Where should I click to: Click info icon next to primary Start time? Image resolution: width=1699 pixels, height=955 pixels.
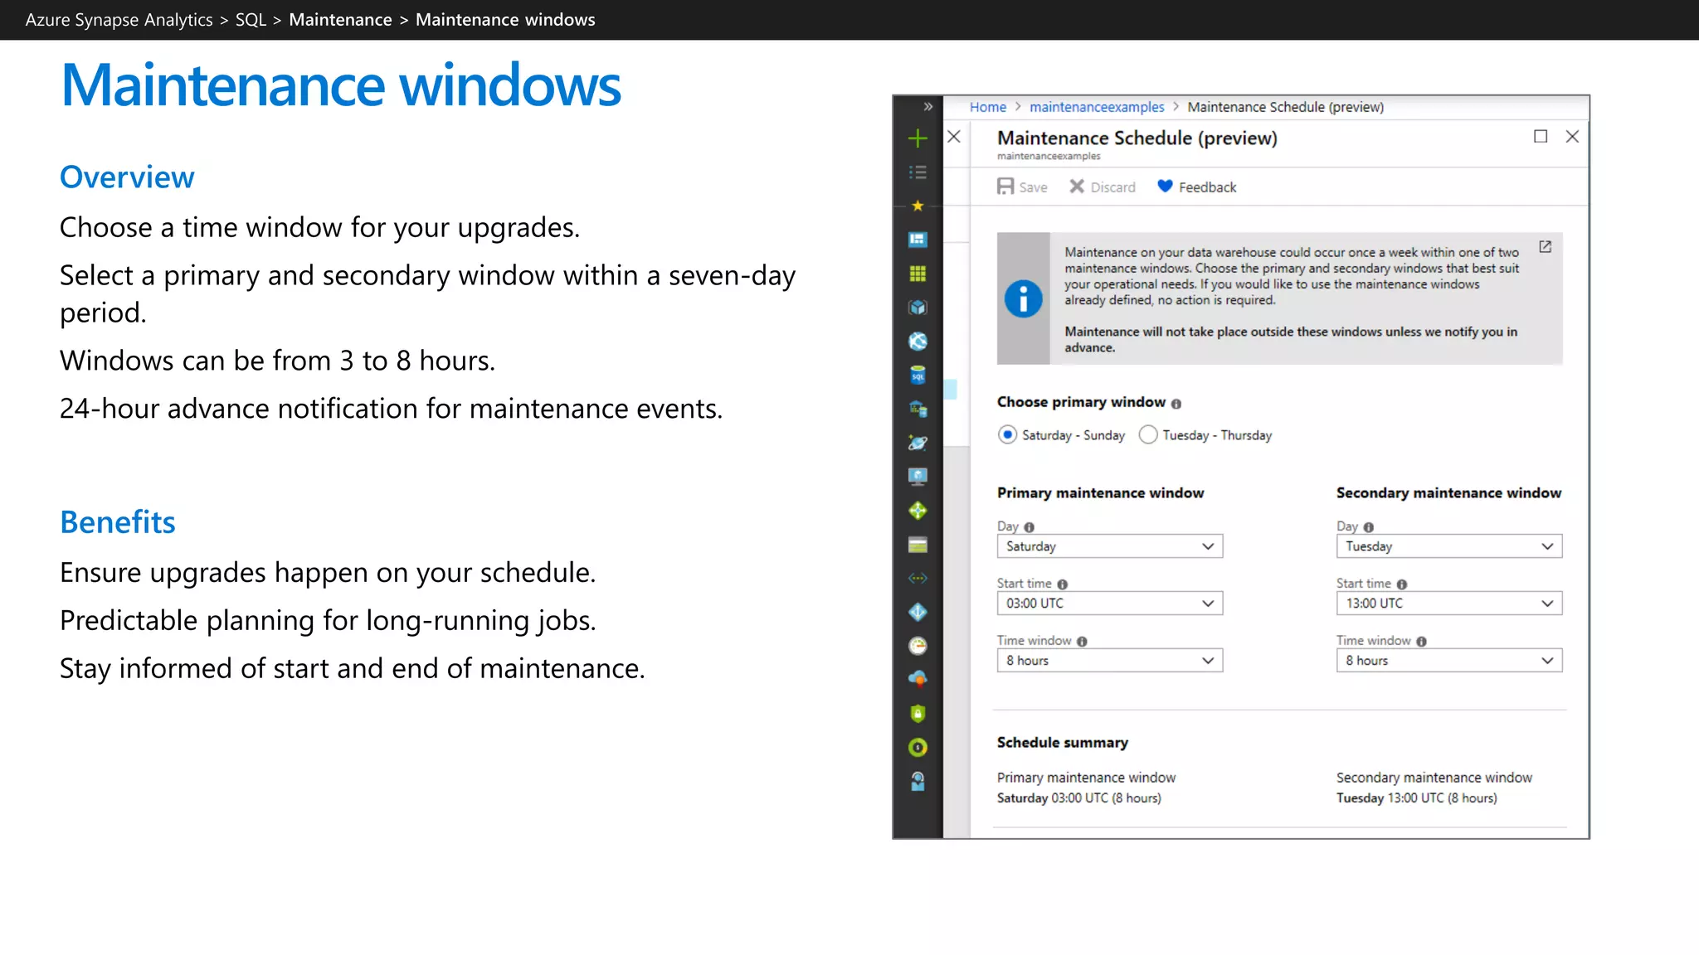pyautogui.click(x=1062, y=584)
